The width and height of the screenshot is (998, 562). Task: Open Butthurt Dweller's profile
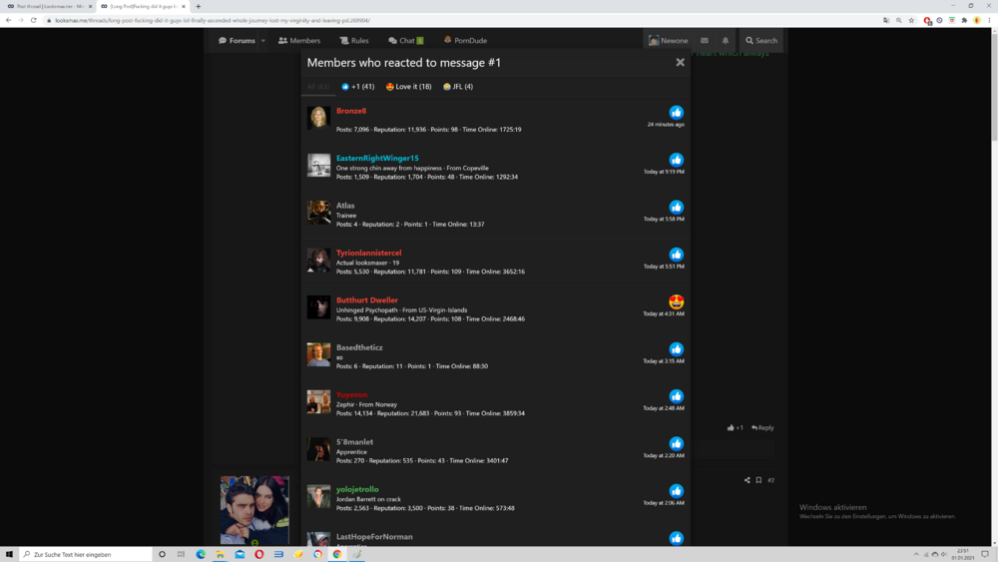[x=367, y=299]
